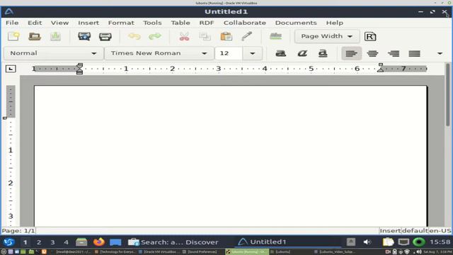This screenshot has width=453, height=255.
Task: Click the Open file toolbar icon
Action: [x=35, y=36]
